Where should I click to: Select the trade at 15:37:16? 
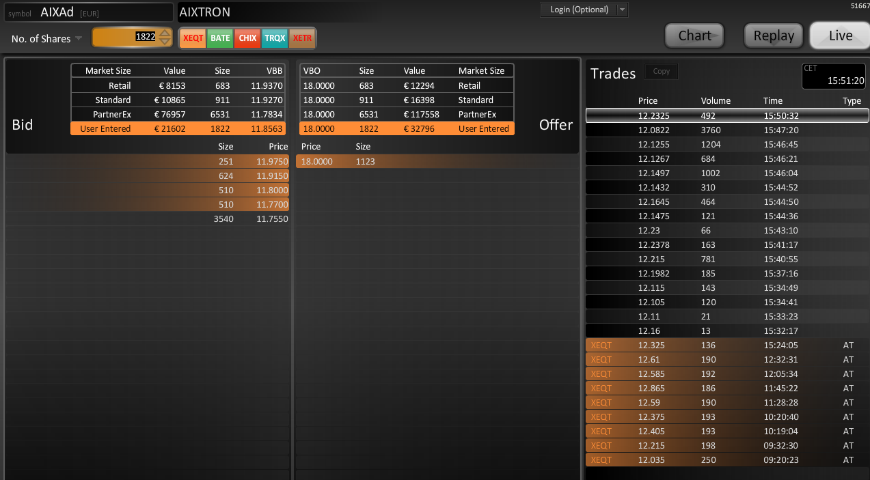727,273
